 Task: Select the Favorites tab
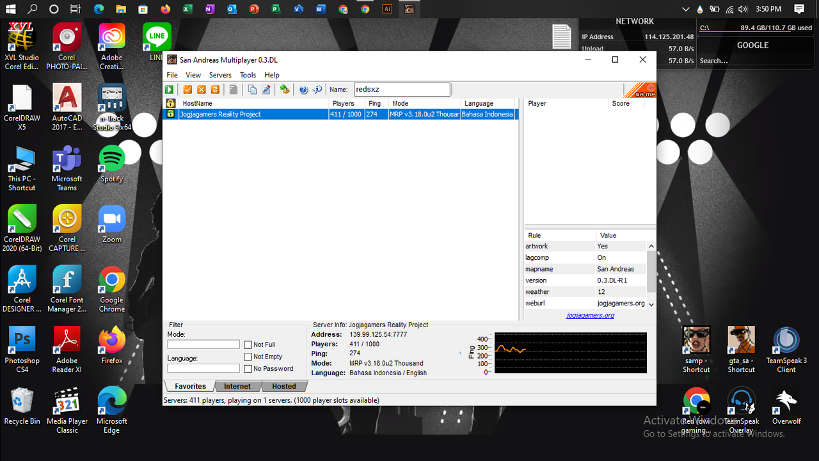(191, 386)
